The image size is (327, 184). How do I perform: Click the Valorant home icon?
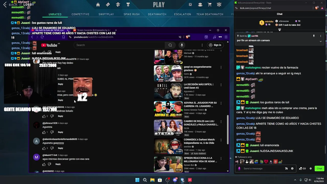click(98, 5)
